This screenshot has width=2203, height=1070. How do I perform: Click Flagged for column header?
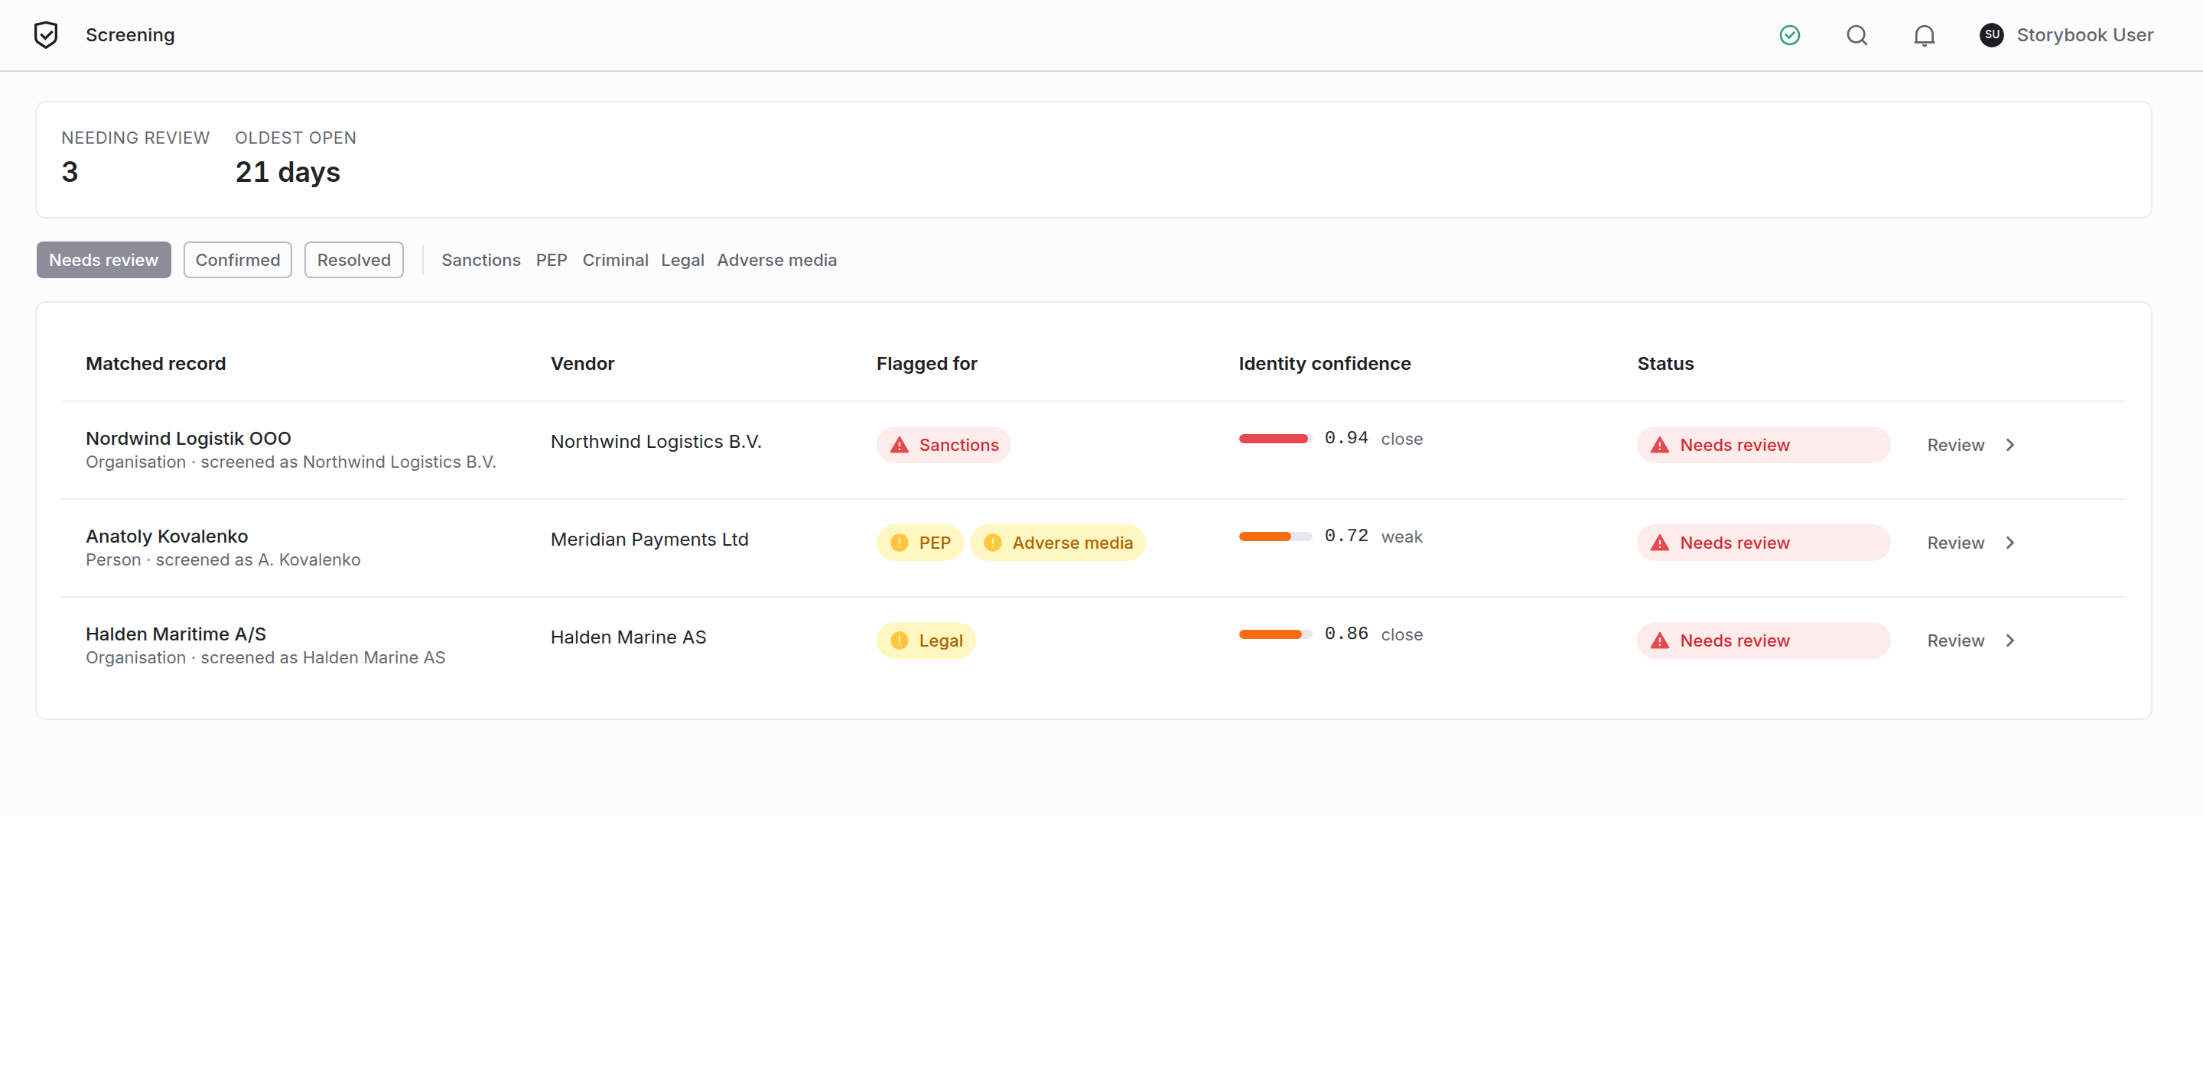(x=926, y=364)
